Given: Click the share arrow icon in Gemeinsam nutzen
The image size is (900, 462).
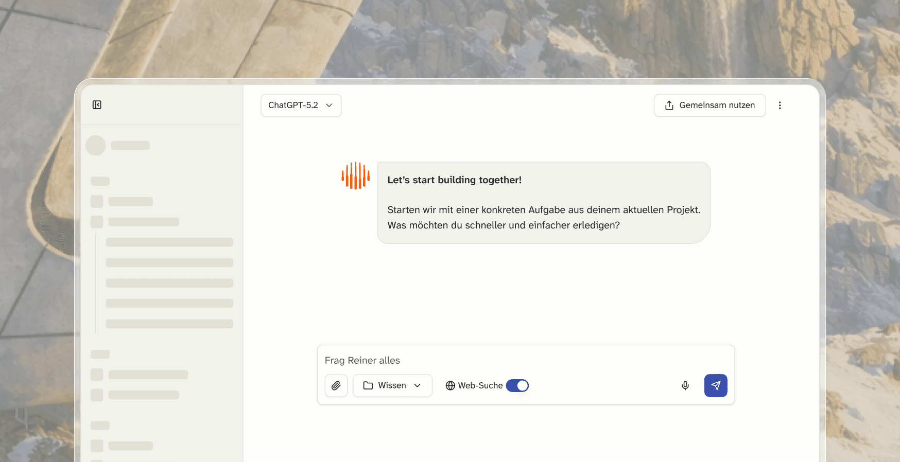Looking at the screenshot, I should [x=669, y=105].
